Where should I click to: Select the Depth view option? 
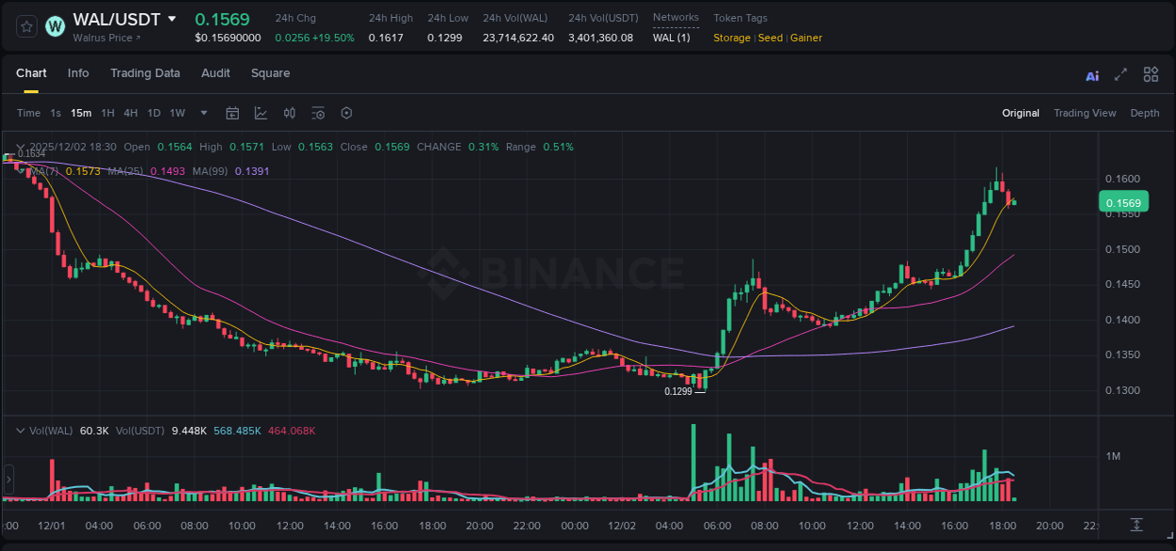1145,113
